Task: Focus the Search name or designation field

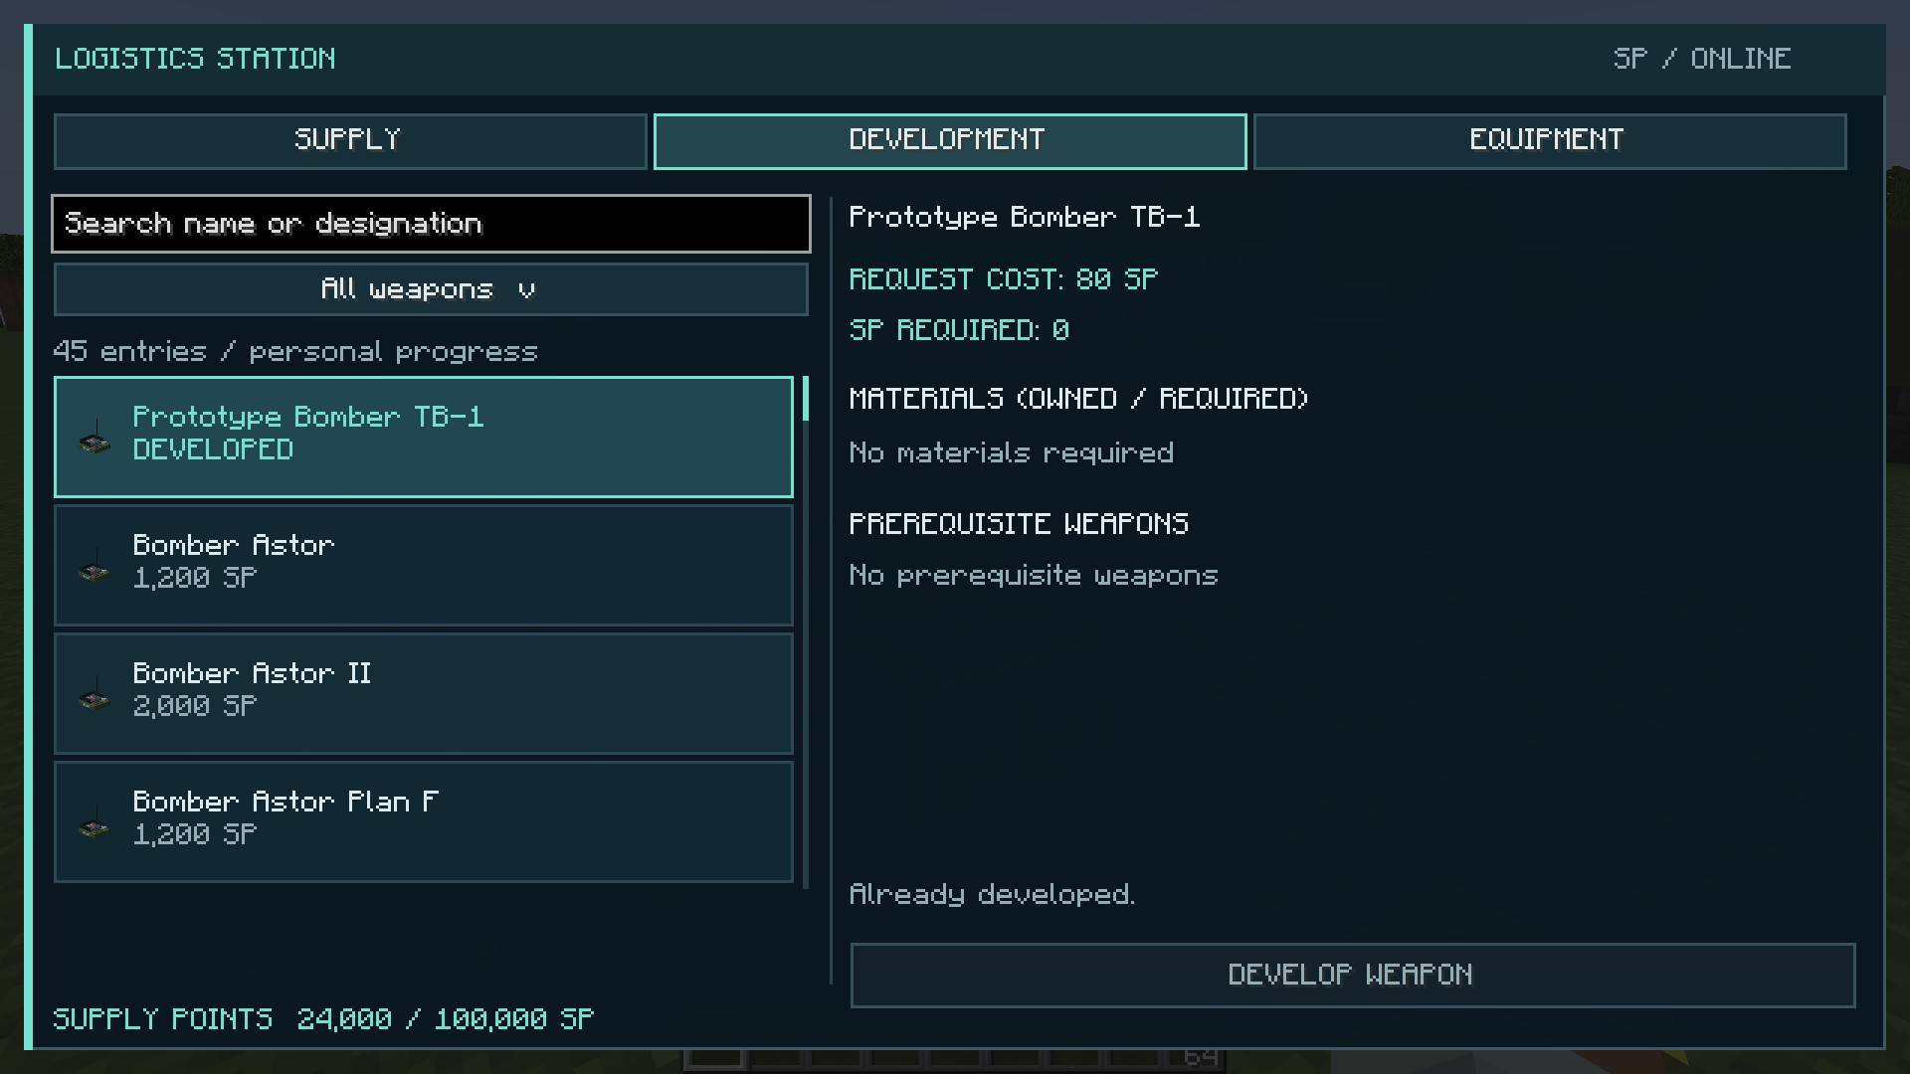Action: click(431, 224)
